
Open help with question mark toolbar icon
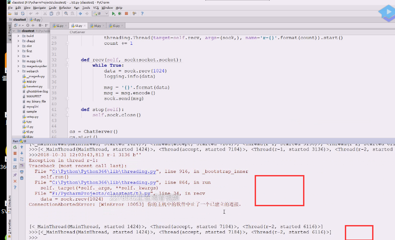pos(142,14)
